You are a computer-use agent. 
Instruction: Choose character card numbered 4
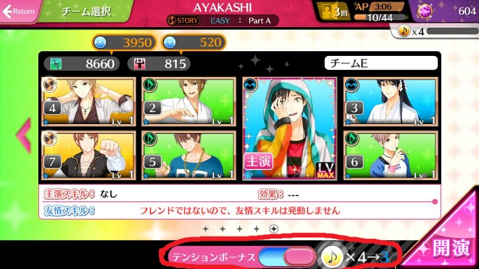[x=88, y=101]
